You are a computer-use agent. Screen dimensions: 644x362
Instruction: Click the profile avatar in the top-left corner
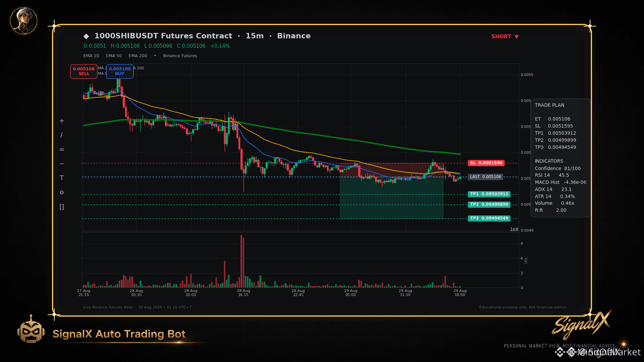coord(23,20)
